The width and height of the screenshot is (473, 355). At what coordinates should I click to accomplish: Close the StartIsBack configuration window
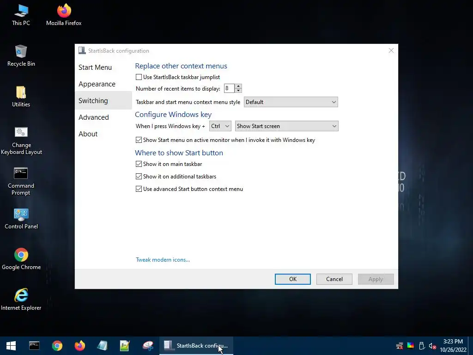click(x=391, y=50)
